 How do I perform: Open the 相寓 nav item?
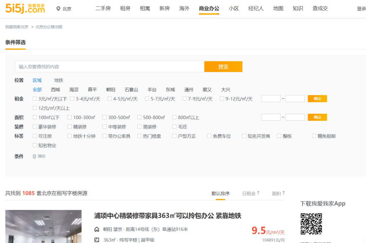coord(145,9)
